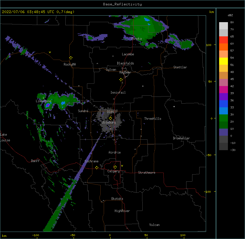Click the Lake Louise label
This screenshot has height=239, width=245.
click(x=5, y=137)
